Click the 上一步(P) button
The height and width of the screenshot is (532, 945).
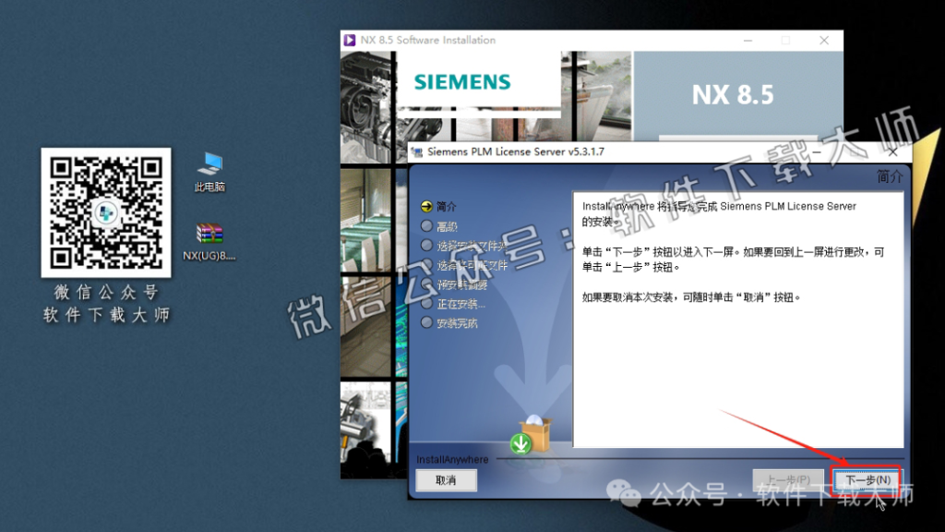tap(788, 478)
